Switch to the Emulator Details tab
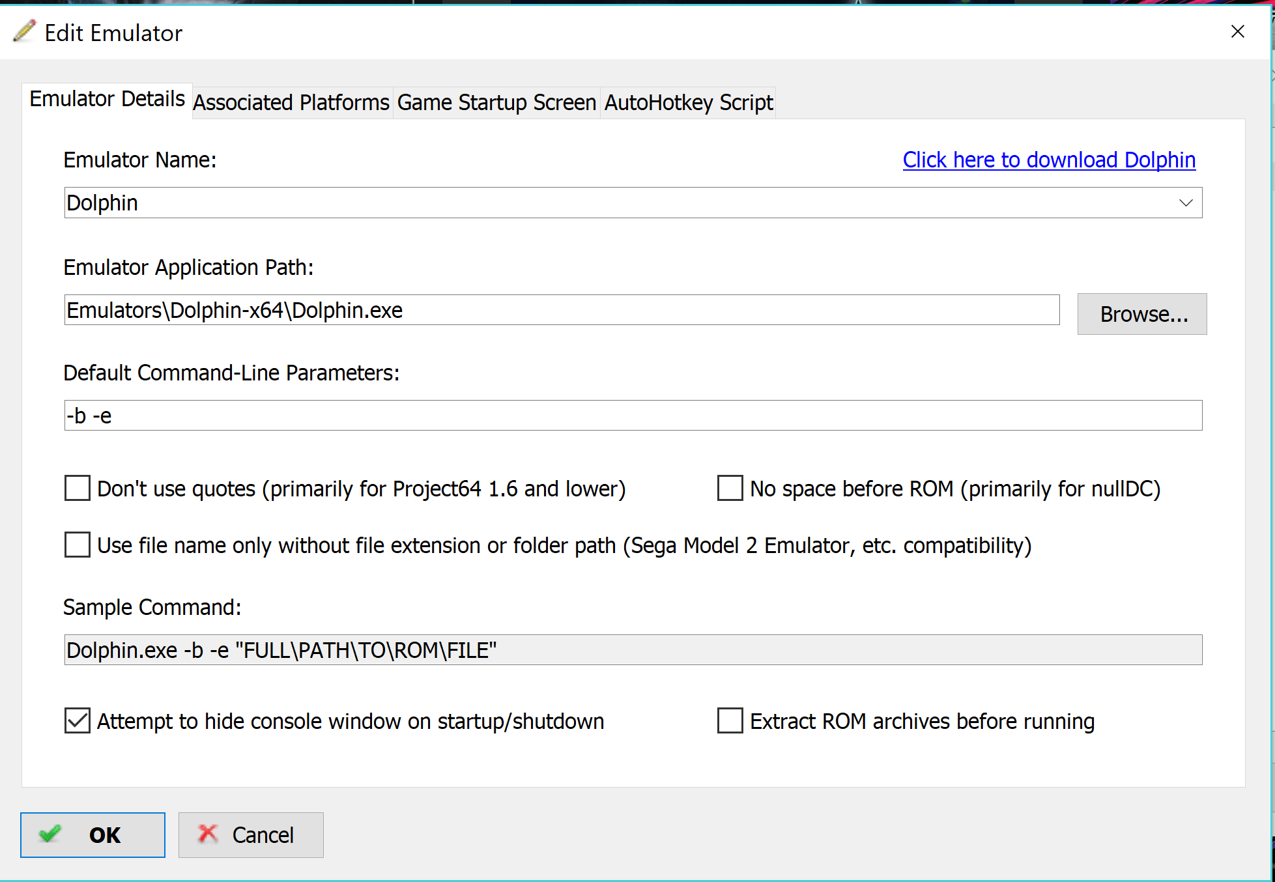This screenshot has width=1275, height=882. point(107,99)
